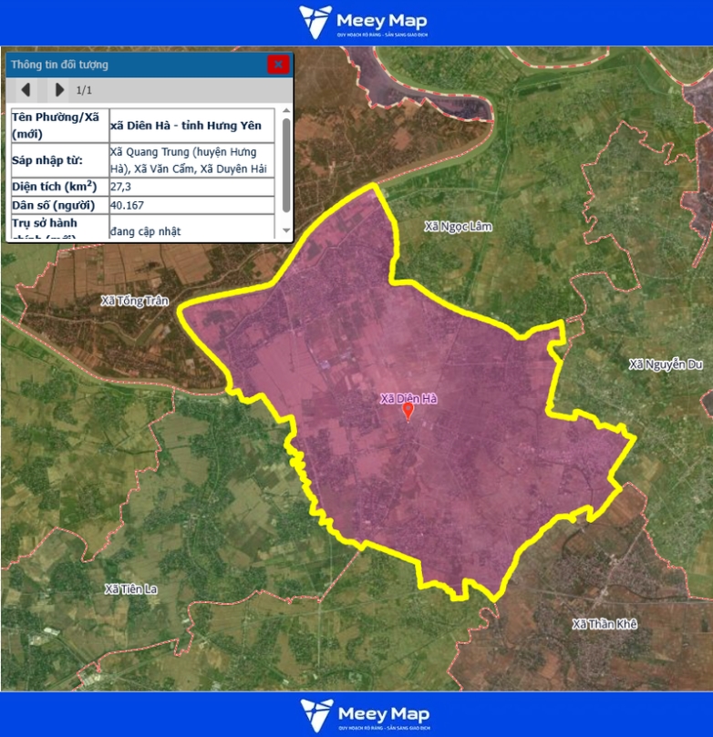Go to next object with right arrow
The height and width of the screenshot is (737, 713).
click(x=59, y=89)
